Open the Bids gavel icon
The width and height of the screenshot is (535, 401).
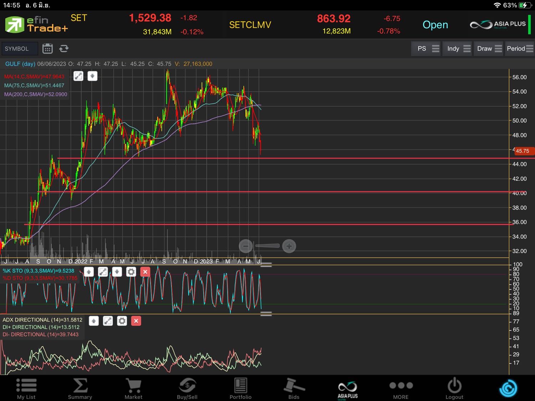click(294, 389)
